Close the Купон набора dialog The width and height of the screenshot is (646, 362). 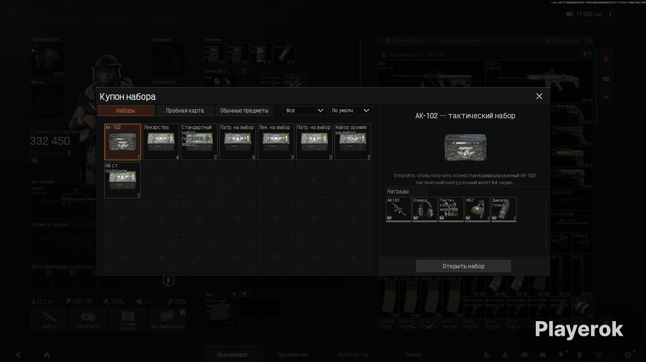click(x=539, y=96)
